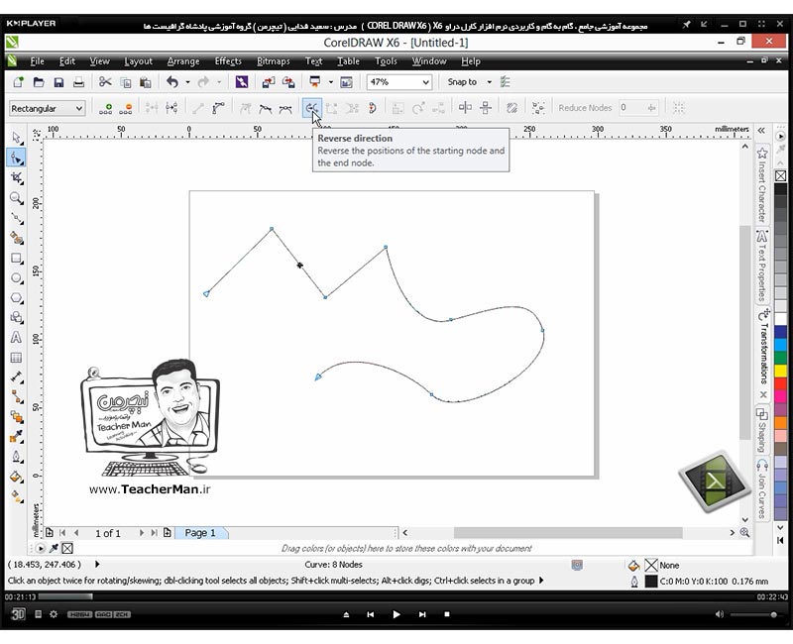
Task: Click the Close curve button
Action: coord(372,108)
